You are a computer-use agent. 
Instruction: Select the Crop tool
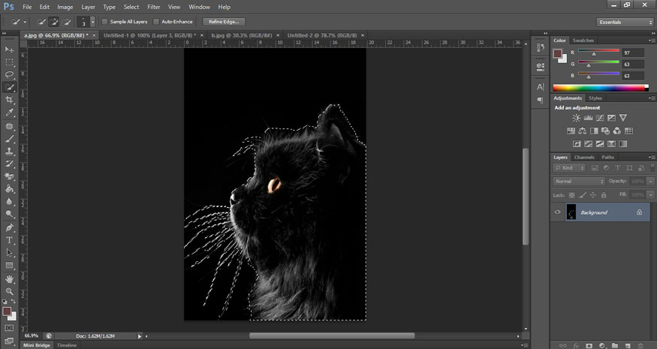tap(9, 100)
